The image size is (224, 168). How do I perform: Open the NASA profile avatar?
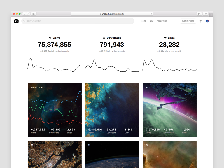(x=208, y=21)
